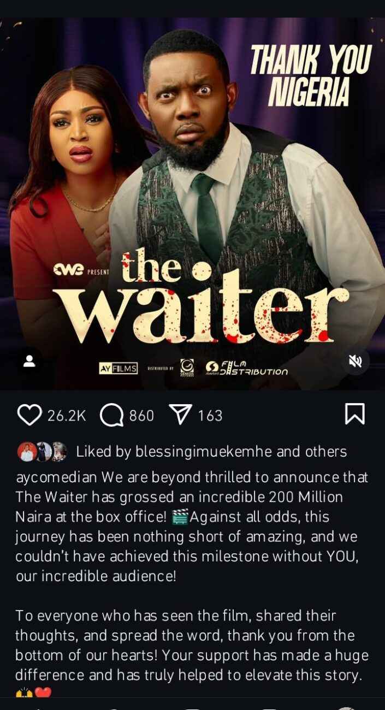Like the post with the heart icon
Image resolution: width=385 pixels, height=710 pixels.
(x=29, y=416)
